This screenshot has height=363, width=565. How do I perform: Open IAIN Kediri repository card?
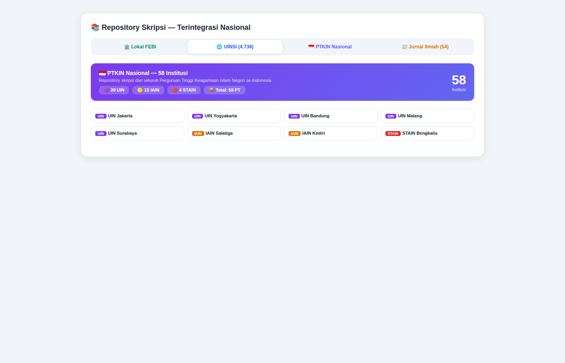331,134
